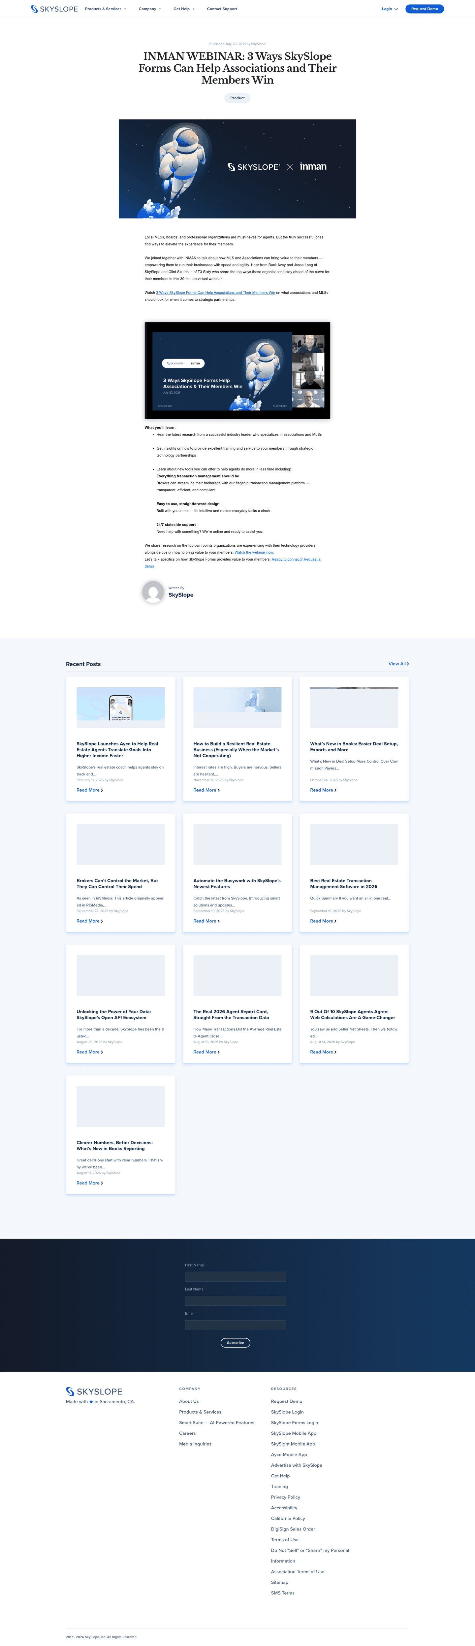Read More on Easier Deal Setup post
475x1646 pixels.
click(x=323, y=790)
